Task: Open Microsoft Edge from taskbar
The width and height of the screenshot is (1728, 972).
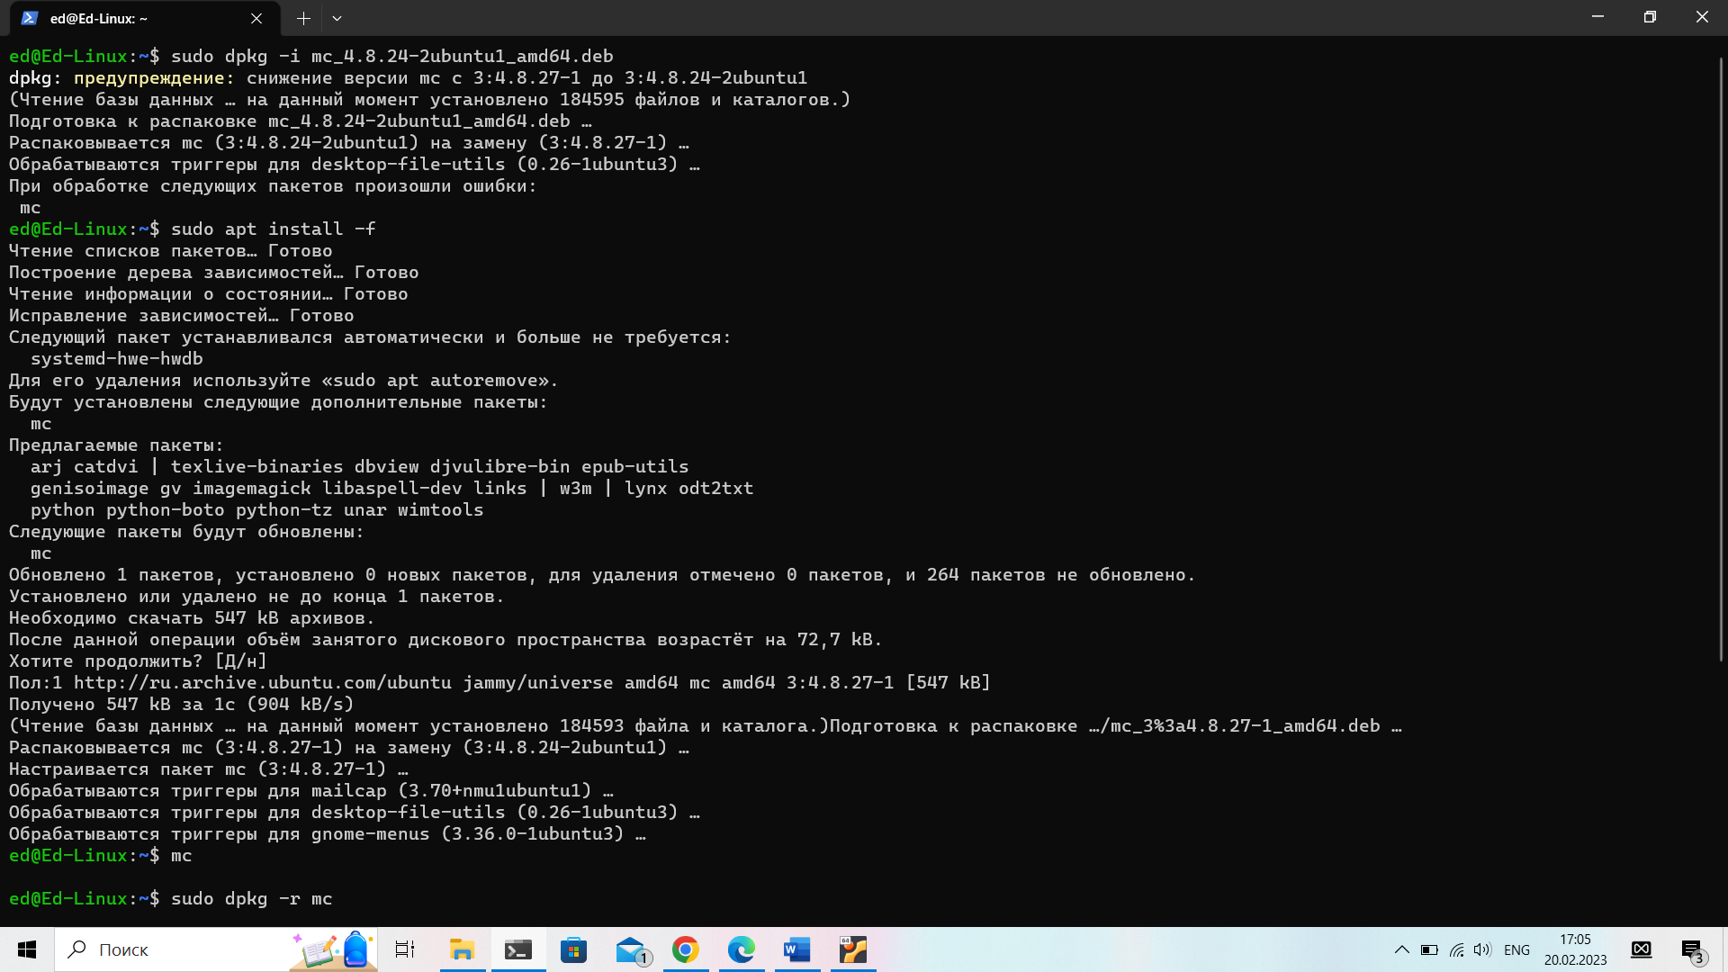Action: (x=742, y=949)
